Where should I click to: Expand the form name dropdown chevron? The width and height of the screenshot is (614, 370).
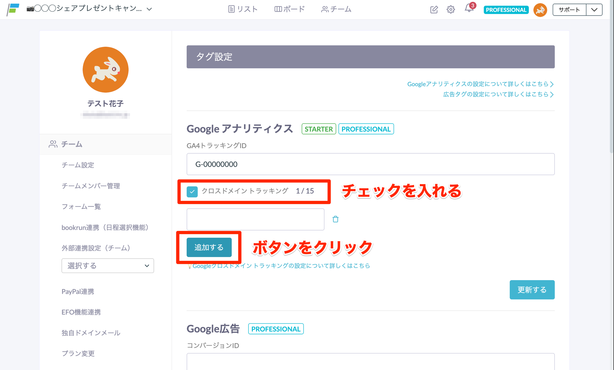pyautogui.click(x=149, y=9)
